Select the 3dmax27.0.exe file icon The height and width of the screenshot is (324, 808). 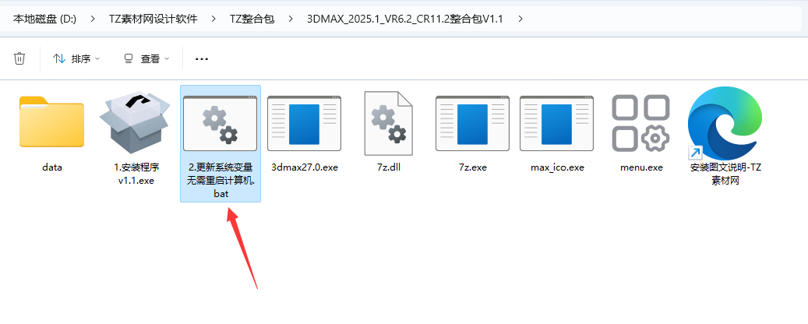click(x=305, y=124)
